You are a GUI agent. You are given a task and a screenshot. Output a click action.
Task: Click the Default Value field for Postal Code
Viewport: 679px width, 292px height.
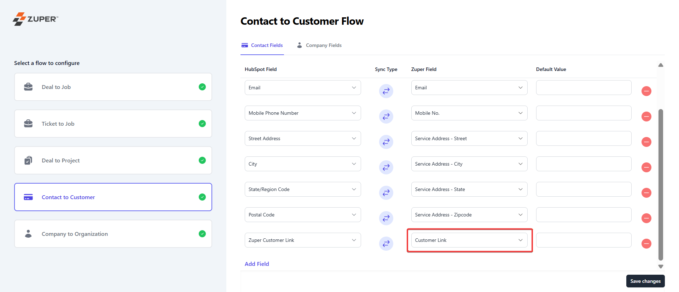[x=584, y=215]
